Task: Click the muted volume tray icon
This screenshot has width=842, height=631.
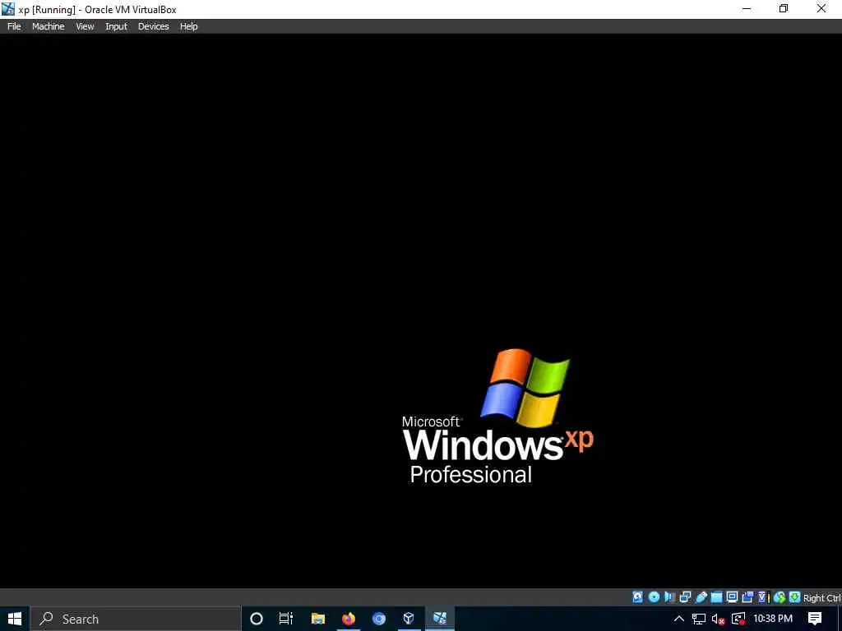Action: [x=718, y=619]
